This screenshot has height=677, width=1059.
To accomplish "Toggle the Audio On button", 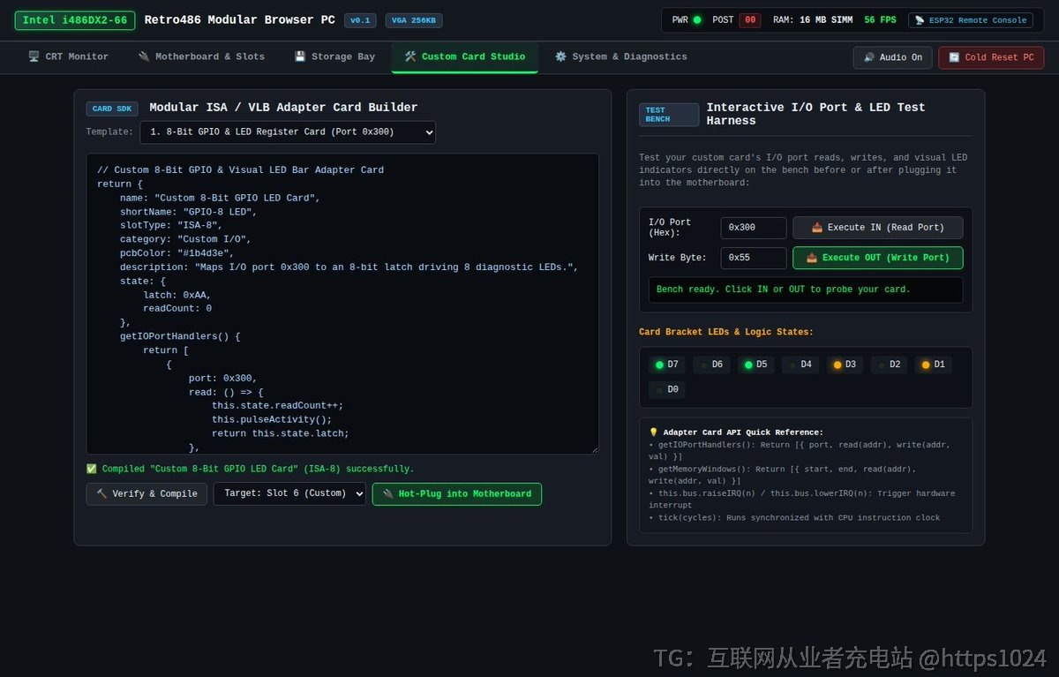I will point(892,57).
